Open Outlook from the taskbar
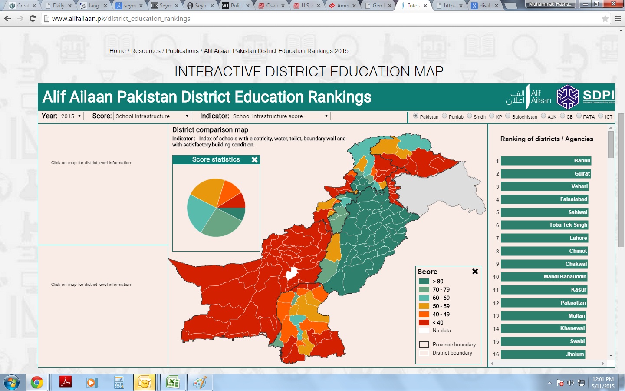This screenshot has width=625, height=391. click(145, 383)
